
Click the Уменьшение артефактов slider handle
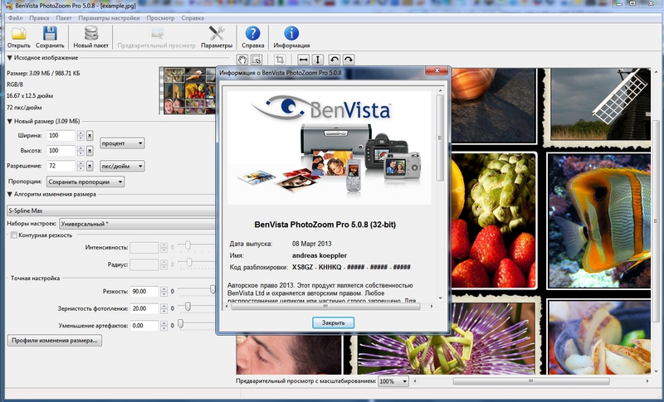(x=181, y=324)
